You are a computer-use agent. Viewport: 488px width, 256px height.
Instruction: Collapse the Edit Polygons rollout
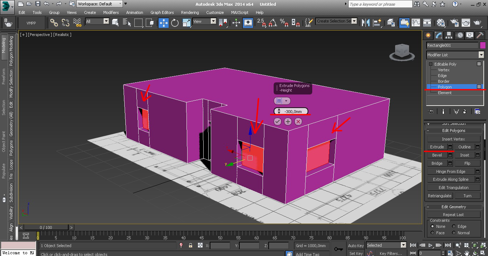pyautogui.click(x=454, y=130)
